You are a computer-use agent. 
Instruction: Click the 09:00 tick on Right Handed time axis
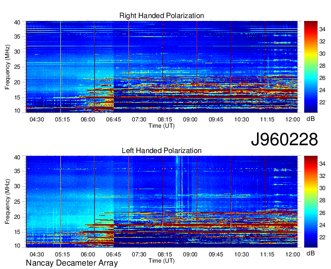(190, 119)
